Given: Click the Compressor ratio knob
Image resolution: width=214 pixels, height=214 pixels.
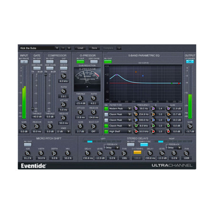Looking at the screenshot, I should pyautogui.click(x=64, y=91).
